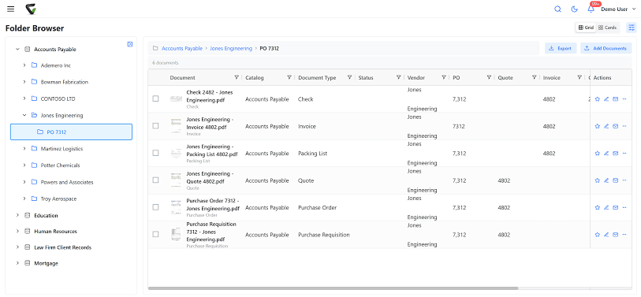Go to Jones Engineering breadcrumb link

pos(231,48)
